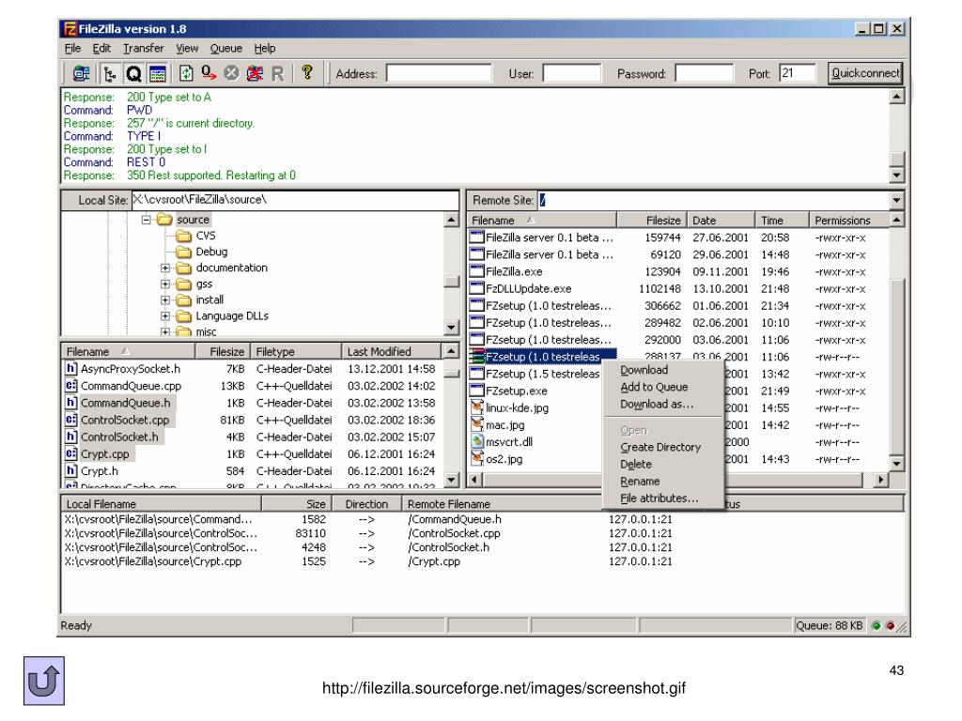Expand the Language DLLs folder node

(x=165, y=316)
